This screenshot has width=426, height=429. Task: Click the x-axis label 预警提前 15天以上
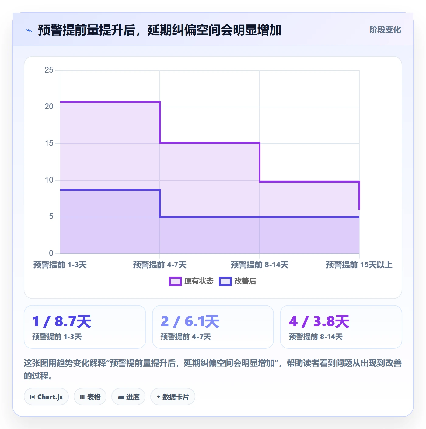[359, 265]
